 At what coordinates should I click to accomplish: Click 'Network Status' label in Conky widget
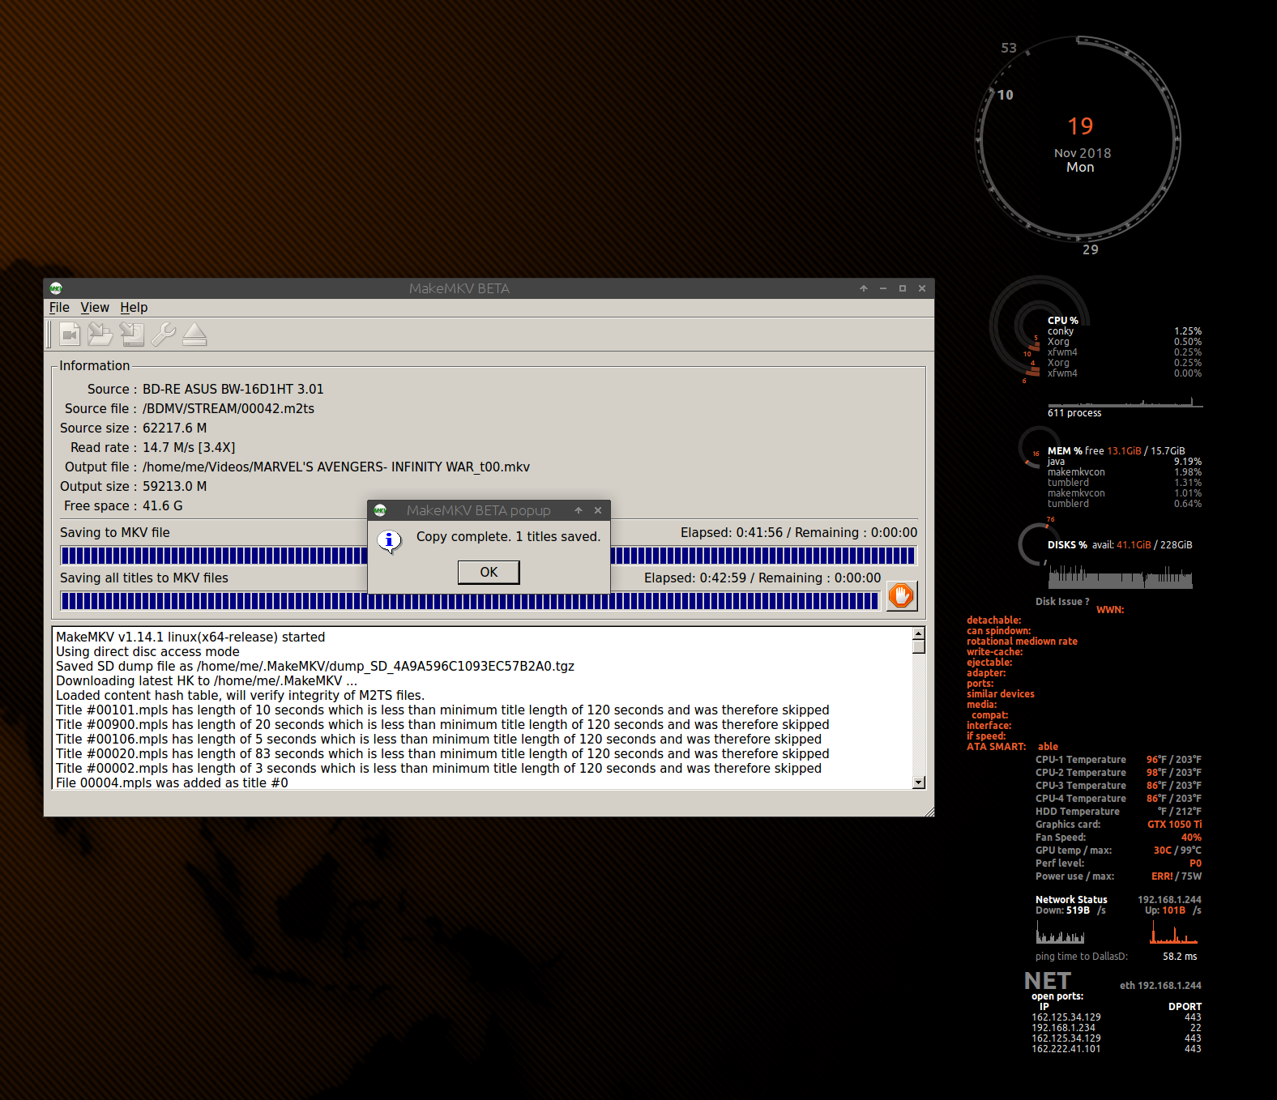pyautogui.click(x=1071, y=899)
